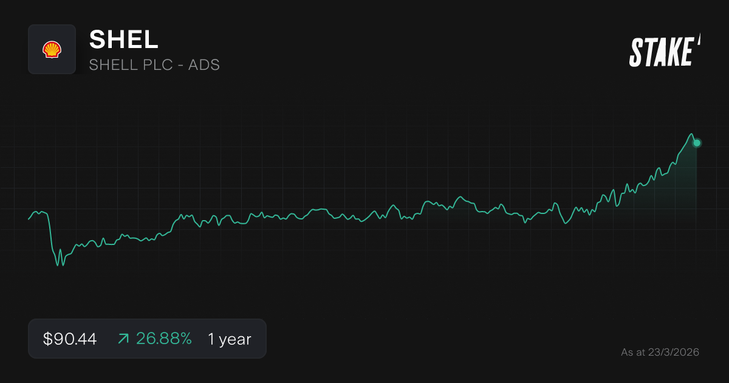
Task: Select the 1 year timeframe label
Action: pyautogui.click(x=229, y=339)
